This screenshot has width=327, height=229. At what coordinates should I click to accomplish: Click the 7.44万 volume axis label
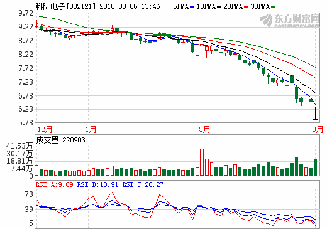[22, 169]
